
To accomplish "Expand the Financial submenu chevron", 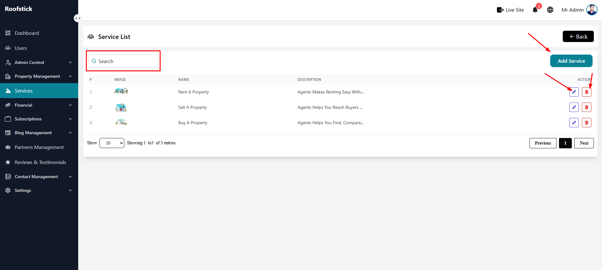I will click(x=70, y=105).
